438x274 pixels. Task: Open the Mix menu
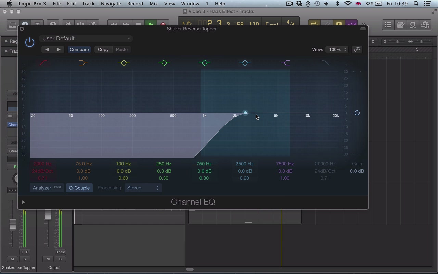point(154,4)
